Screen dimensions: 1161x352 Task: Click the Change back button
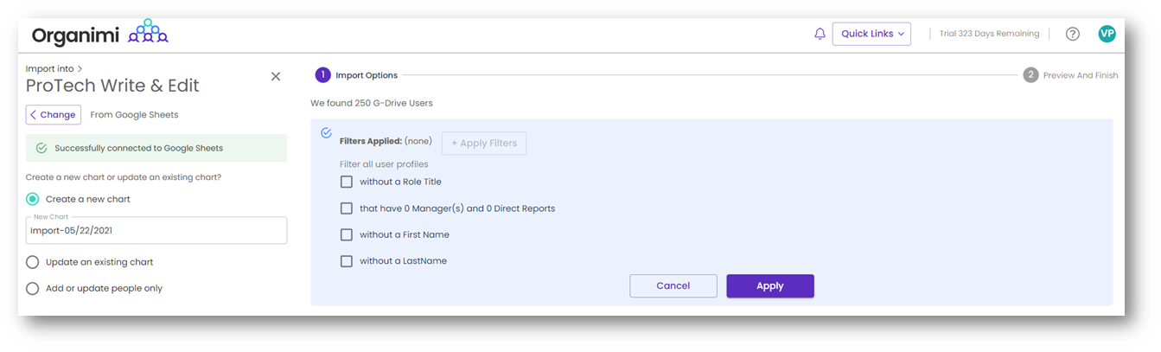coord(54,115)
